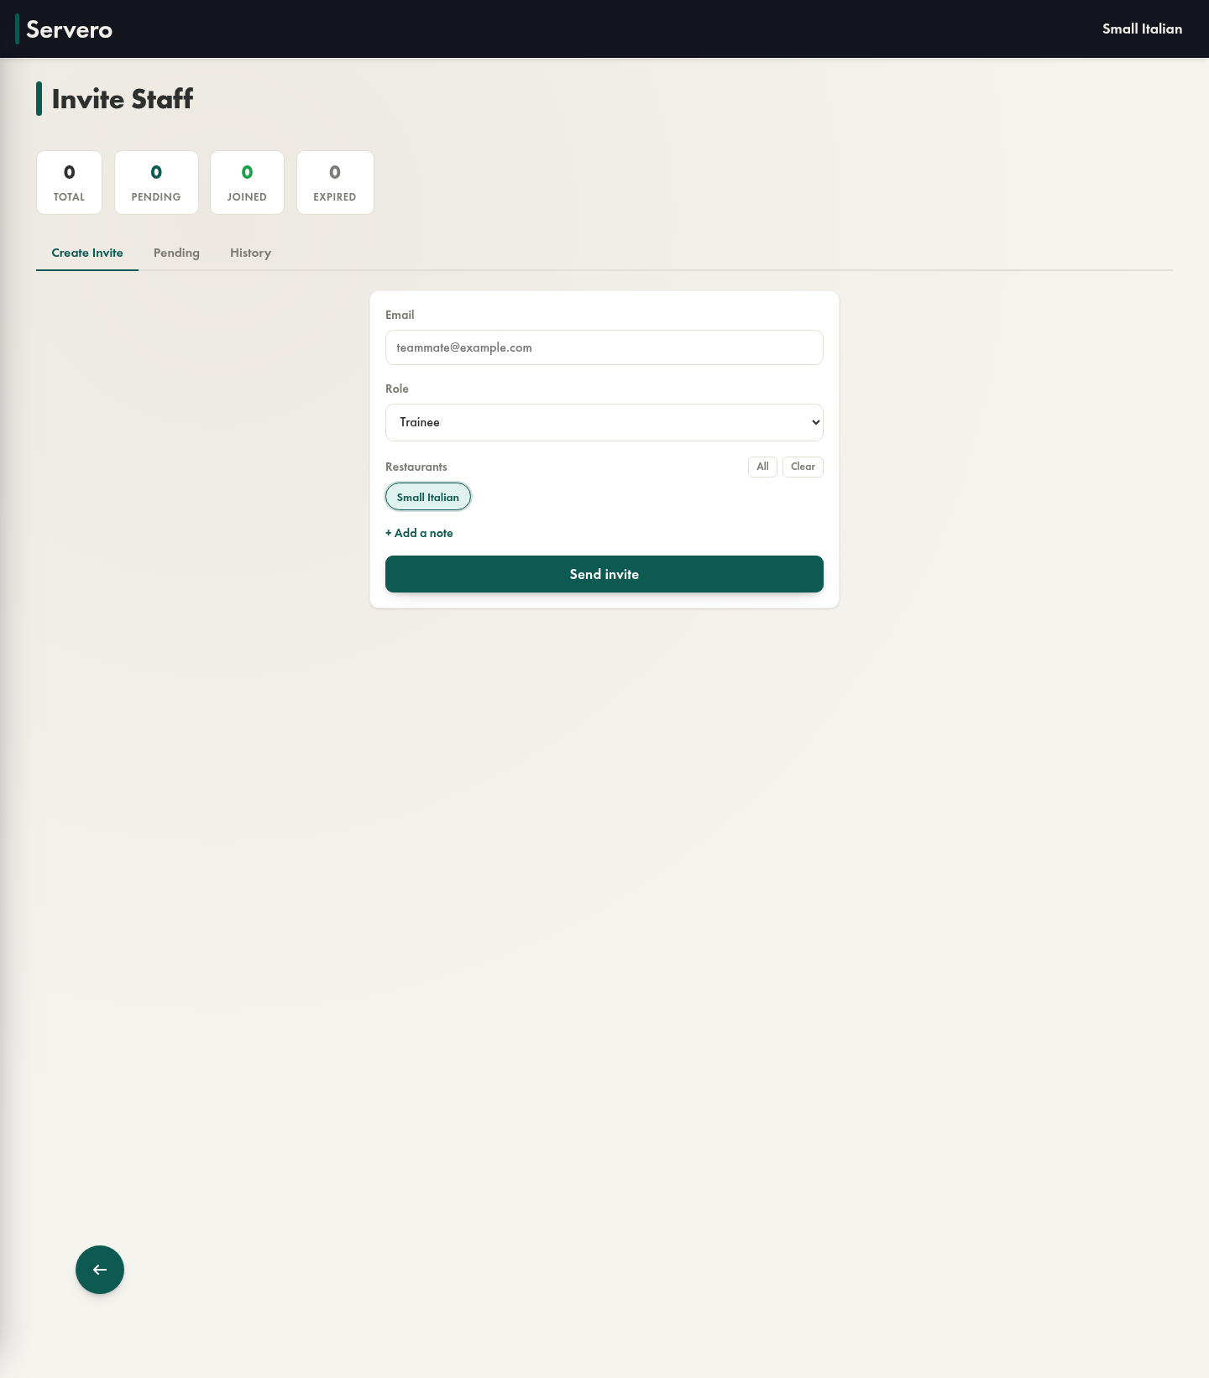
Task: Click the Email field label
Action: pyautogui.click(x=400, y=315)
